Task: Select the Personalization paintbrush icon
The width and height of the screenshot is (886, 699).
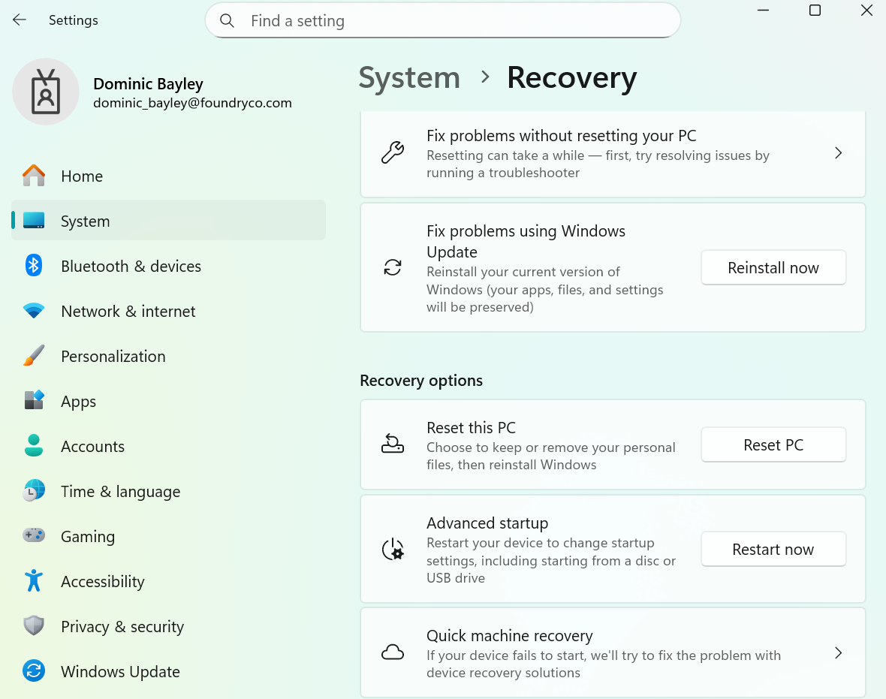Action: tap(34, 356)
